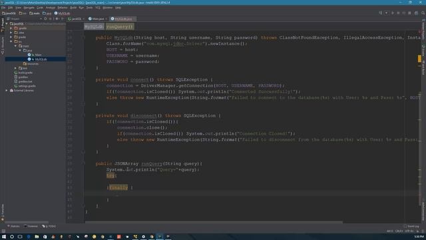The height and width of the screenshot is (240, 426).
Task: Expand the test folder in project tree
Action: click(x=15, y=68)
